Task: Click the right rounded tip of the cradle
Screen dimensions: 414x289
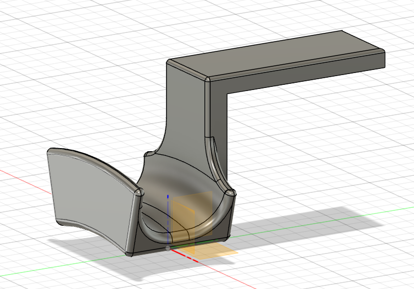Action: click(x=230, y=193)
